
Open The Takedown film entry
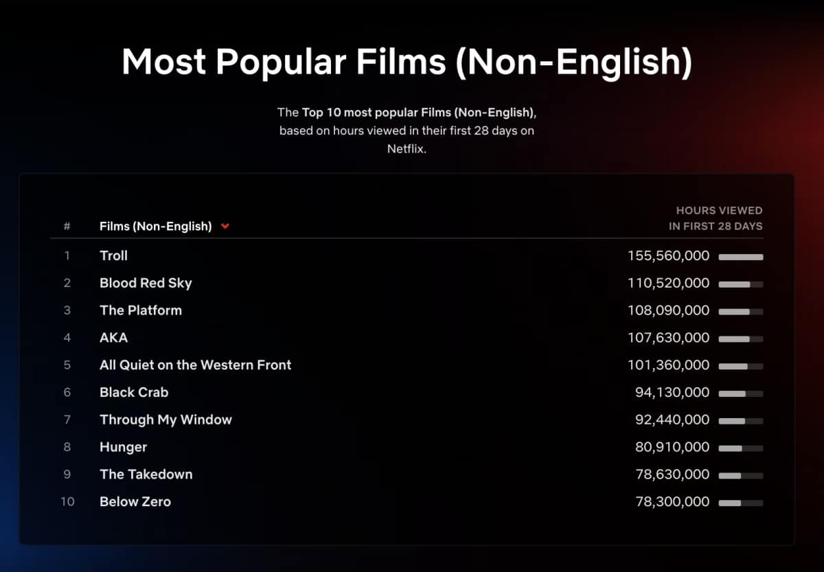point(146,474)
